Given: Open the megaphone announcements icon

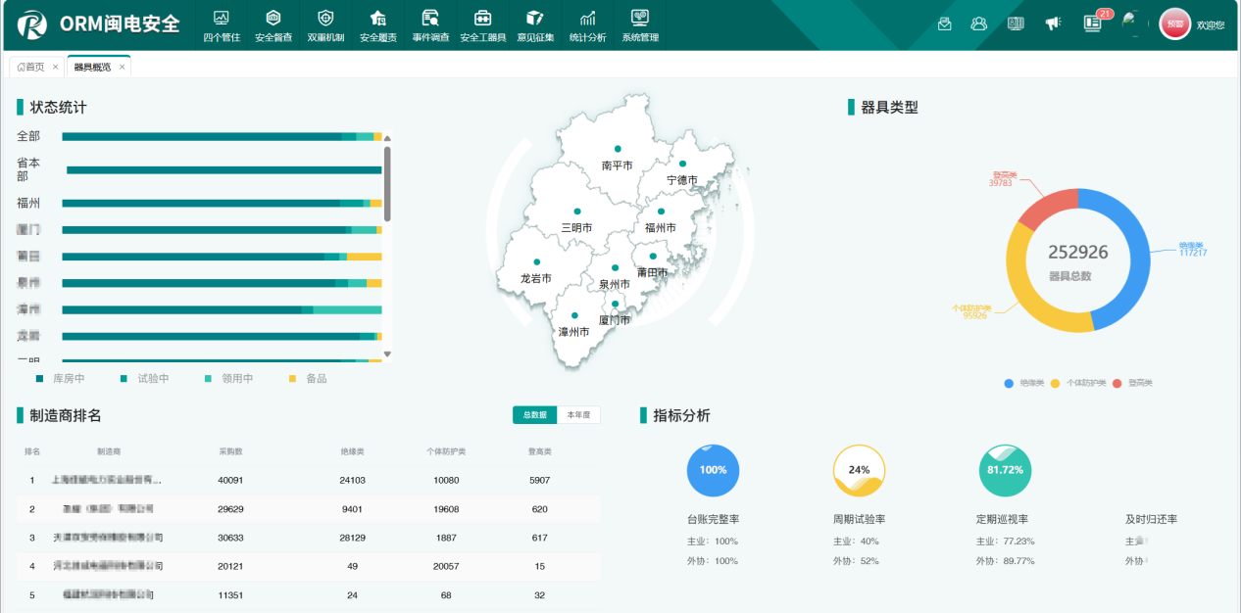Looking at the screenshot, I should (1053, 24).
